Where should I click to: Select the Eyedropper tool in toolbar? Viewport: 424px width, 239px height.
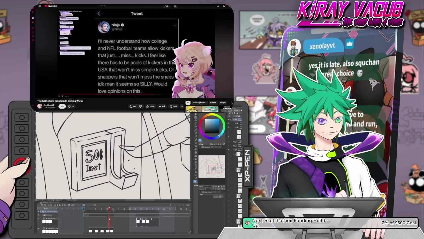[196, 130]
